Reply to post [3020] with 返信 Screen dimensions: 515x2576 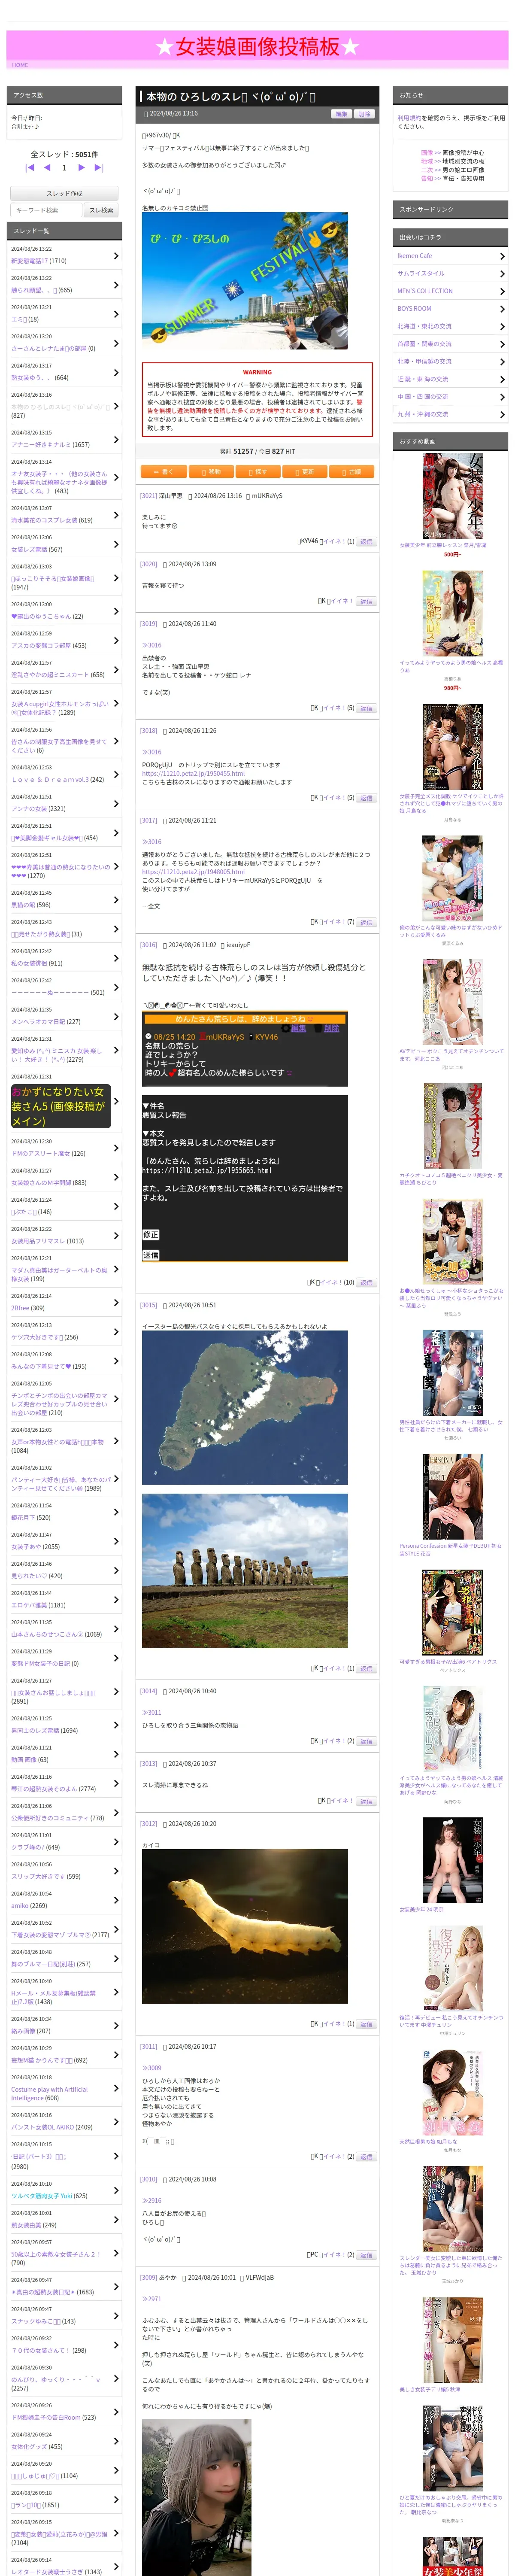coord(366,601)
